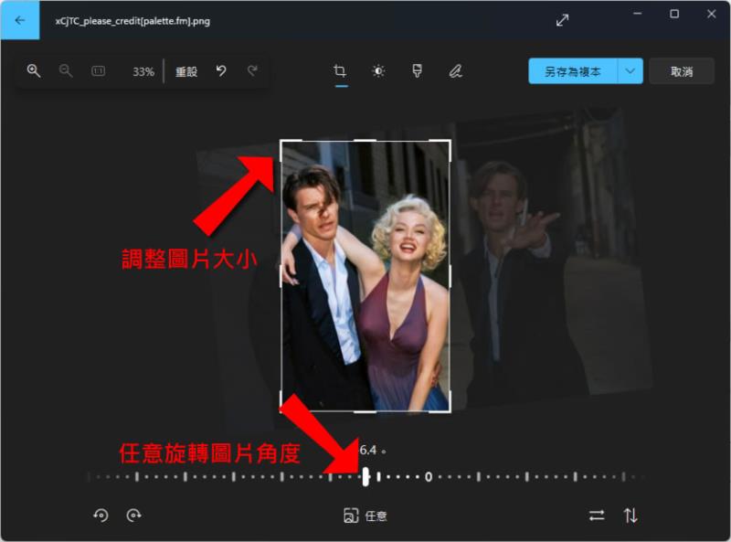Click bottom-right crop corner handle
This screenshot has height=542, width=731.
coord(450,411)
